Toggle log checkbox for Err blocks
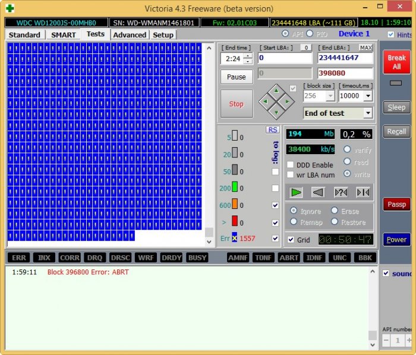Image resolution: width=416 pixels, height=355 pixels. pos(275,238)
